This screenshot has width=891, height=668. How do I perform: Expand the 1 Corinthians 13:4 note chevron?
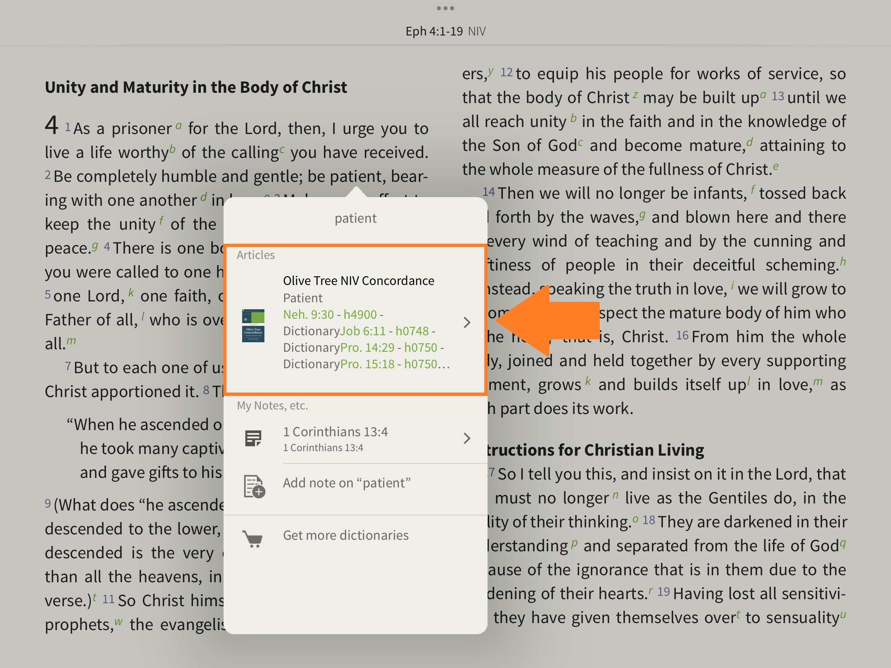[x=467, y=438]
